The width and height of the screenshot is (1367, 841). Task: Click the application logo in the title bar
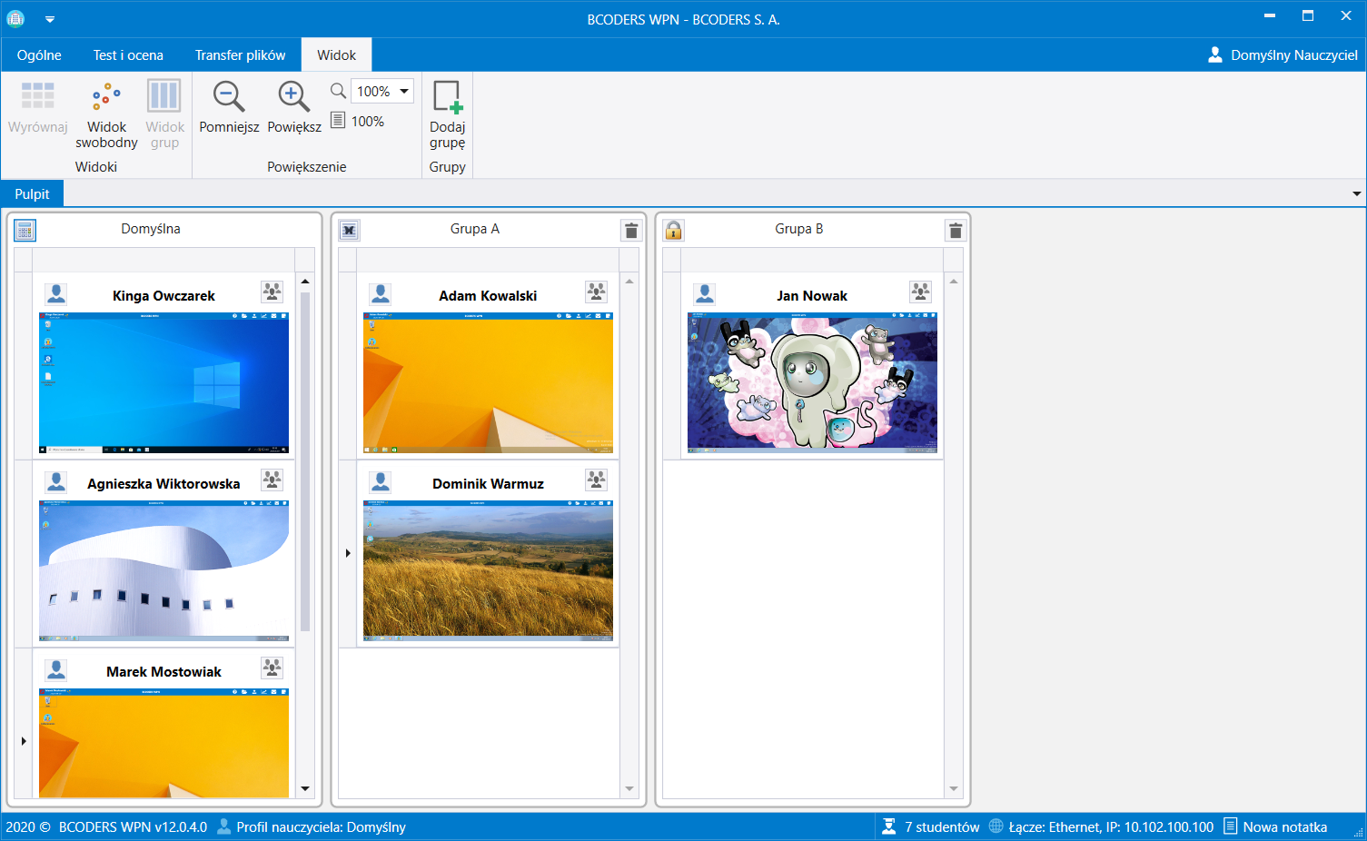tap(15, 18)
